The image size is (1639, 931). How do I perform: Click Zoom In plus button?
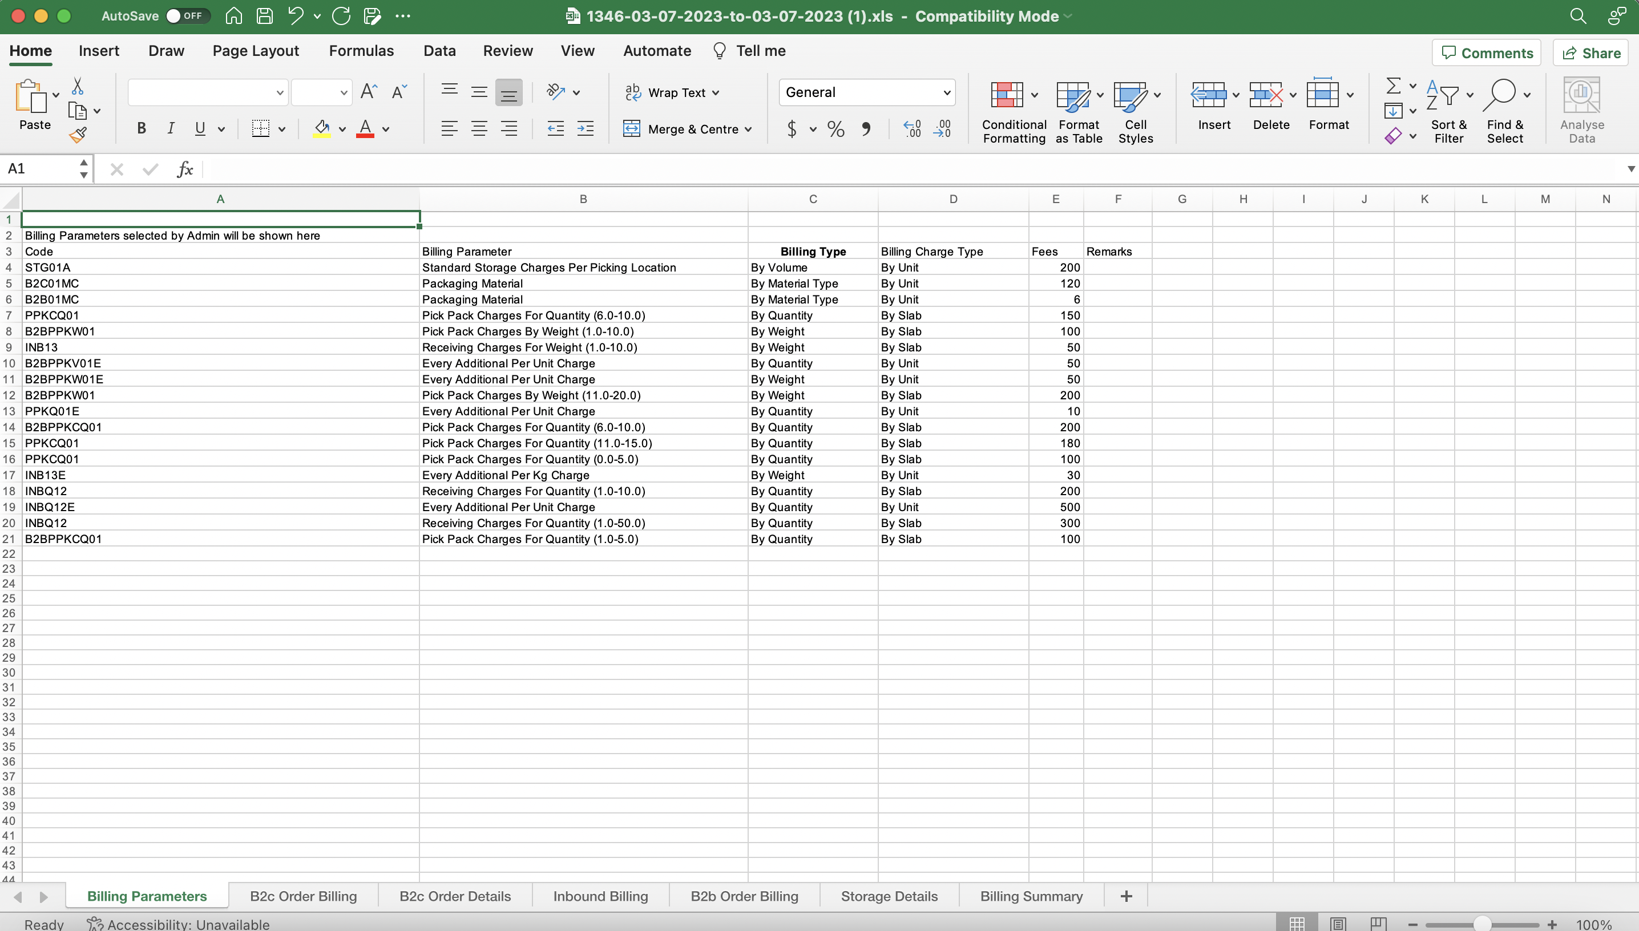(1552, 925)
